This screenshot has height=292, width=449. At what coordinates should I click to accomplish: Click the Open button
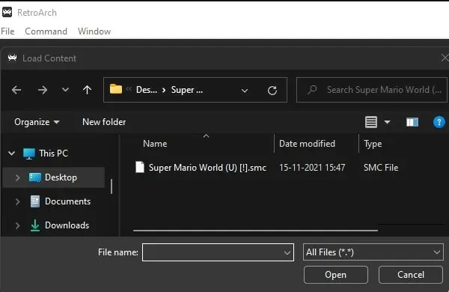335,275
